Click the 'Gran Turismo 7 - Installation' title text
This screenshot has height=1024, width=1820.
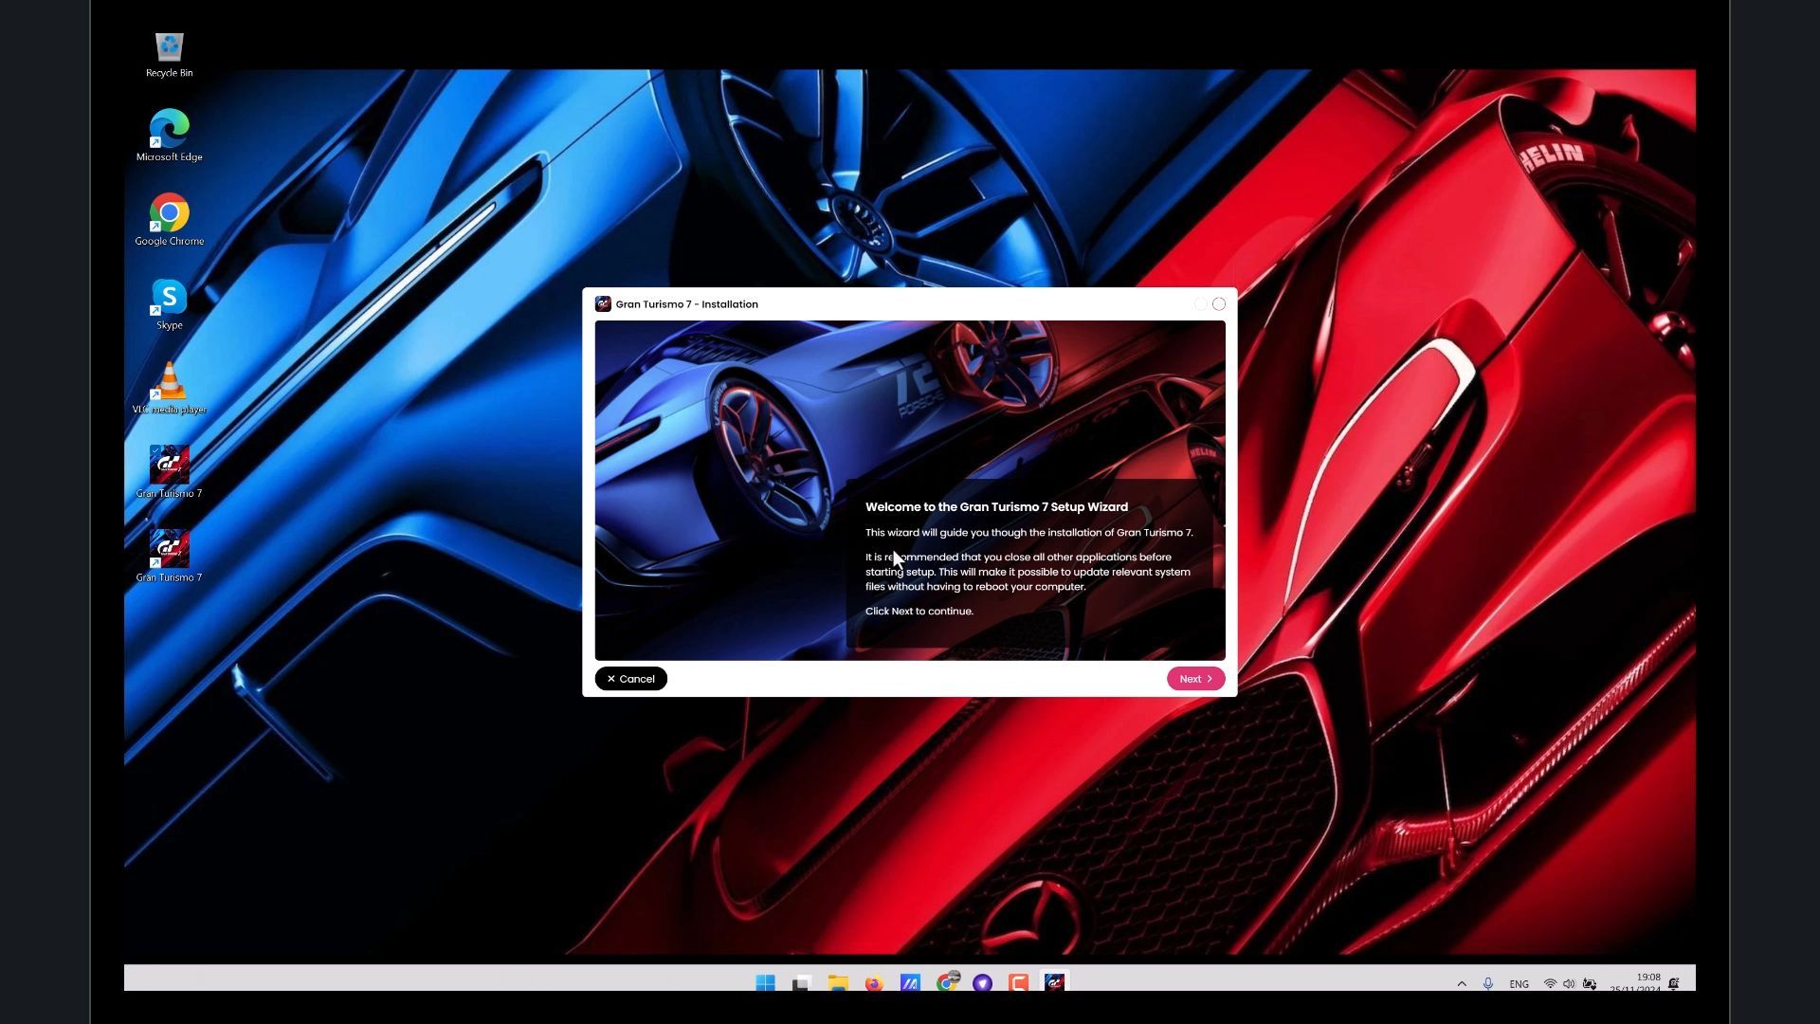[686, 304]
